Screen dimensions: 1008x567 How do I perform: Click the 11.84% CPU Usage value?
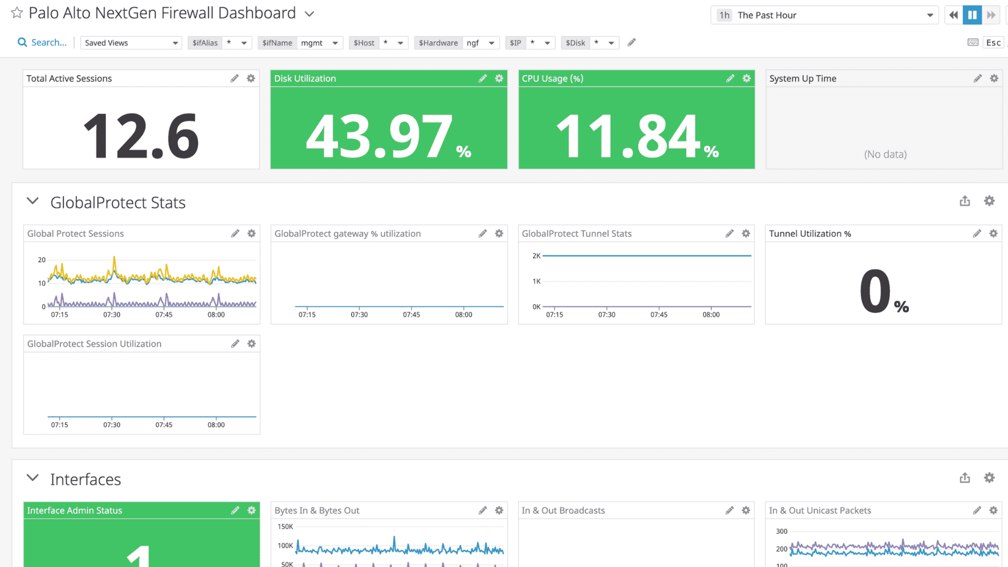click(637, 136)
